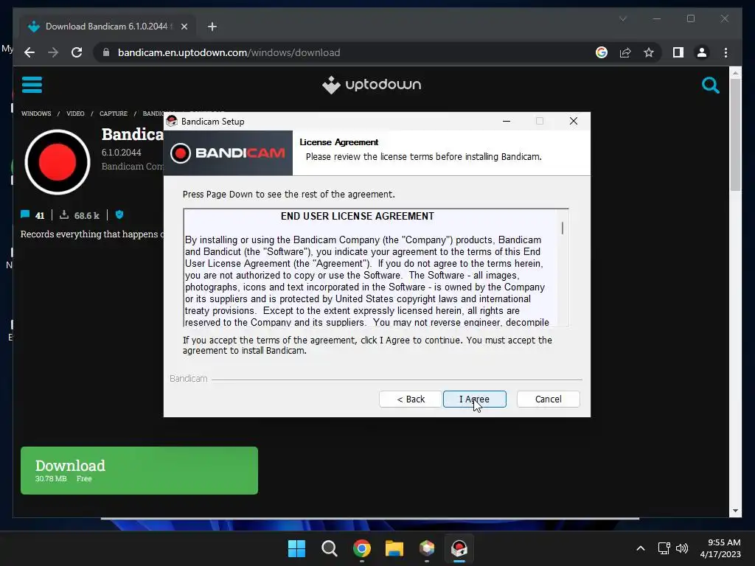Viewport: 755px width, 566px height.
Task: Click the Google icon in address bar
Action: 602,52
